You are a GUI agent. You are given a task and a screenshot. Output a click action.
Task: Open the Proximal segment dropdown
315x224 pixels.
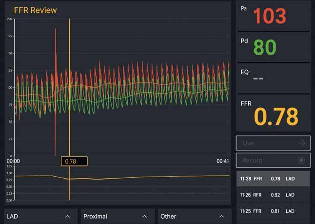click(x=118, y=216)
